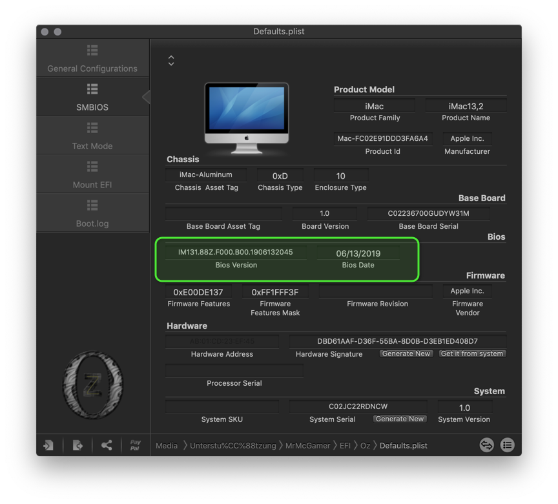The width and height of the screenshot is (558, 504).
Task: Edit the System Serial field
Action: pyautogui.click(x=358, y=406)
